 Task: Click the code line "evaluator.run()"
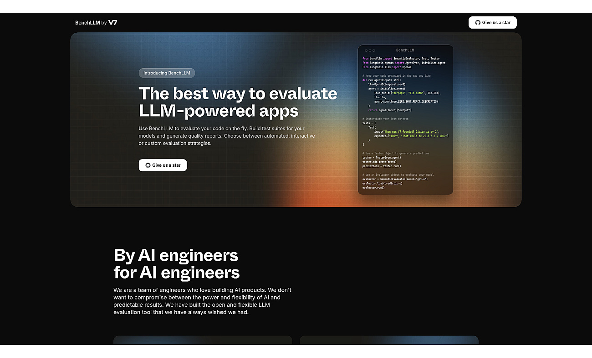pyautogui.click(x=373, y=188)
